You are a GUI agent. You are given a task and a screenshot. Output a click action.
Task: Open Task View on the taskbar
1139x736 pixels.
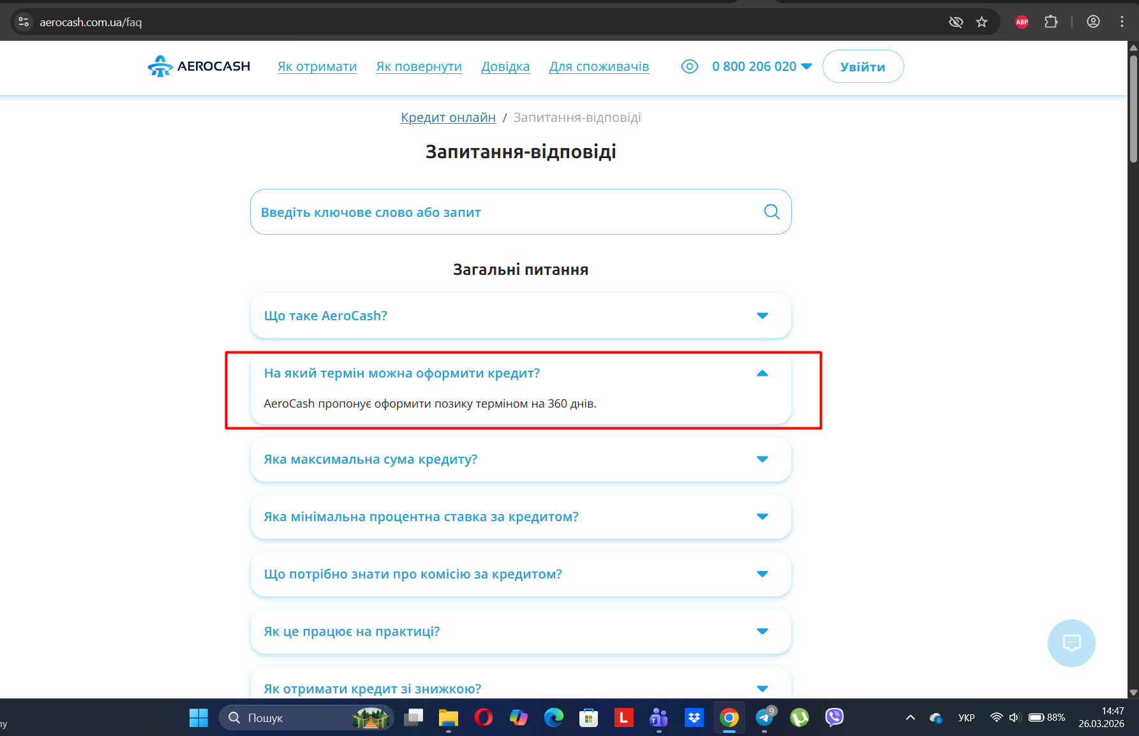(413, 718)
